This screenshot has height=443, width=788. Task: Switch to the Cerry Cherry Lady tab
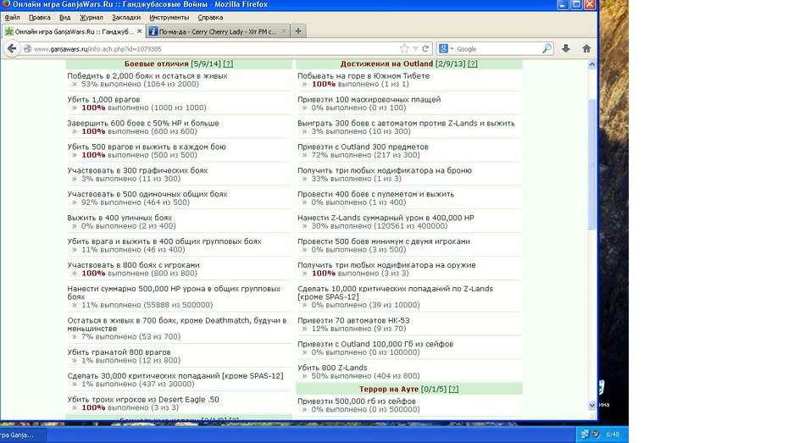click(218, 31)
